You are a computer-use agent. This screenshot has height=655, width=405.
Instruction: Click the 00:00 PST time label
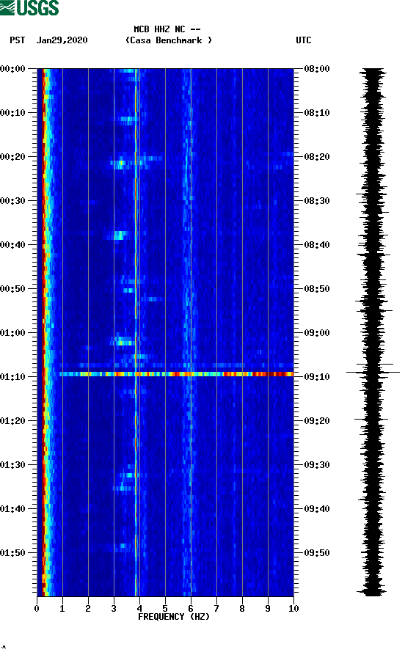click(12, 68)
